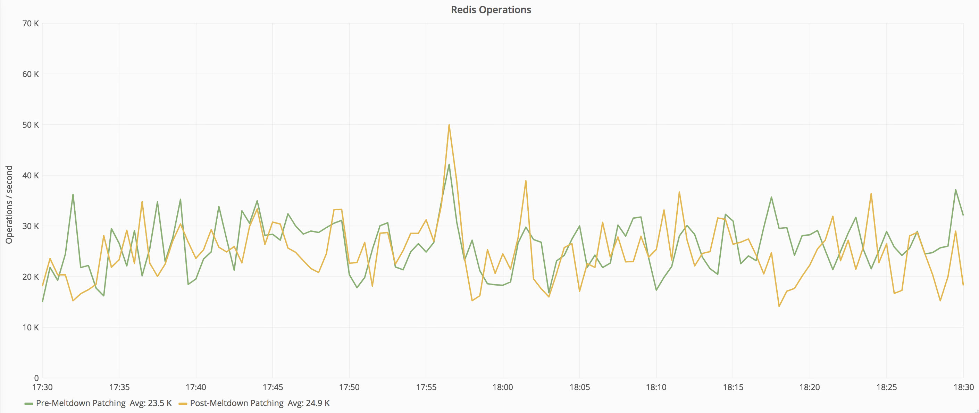Open the Redis Operations panel title menu
The height and width of the screenshot is (413, 979).
491,9
